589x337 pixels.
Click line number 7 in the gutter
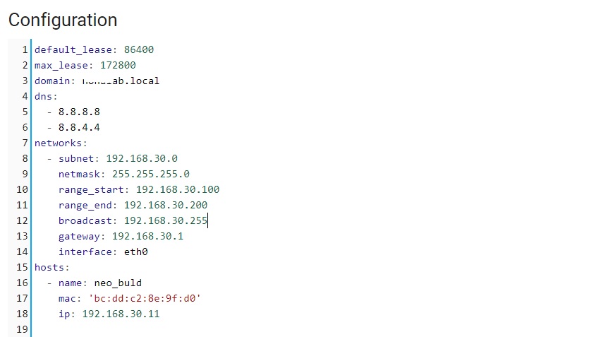click(25, 143)
